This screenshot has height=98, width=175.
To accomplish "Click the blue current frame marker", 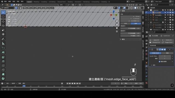I will click(24, 86).
